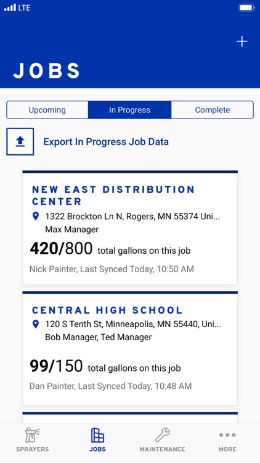Tap 120 S Tenth St address
Viewport: 260px width, 463px height.
point(133,324)
